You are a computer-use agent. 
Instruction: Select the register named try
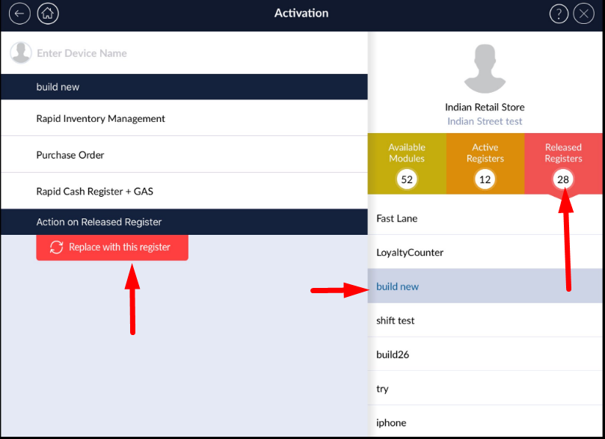383,389
